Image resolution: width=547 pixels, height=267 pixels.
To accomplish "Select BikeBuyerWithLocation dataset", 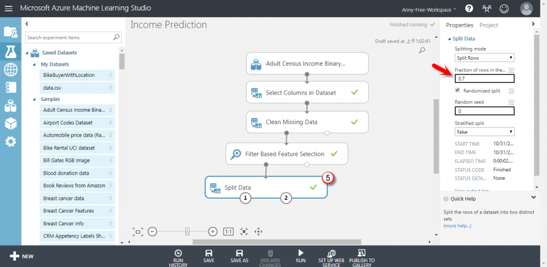I will click(77, 75).
